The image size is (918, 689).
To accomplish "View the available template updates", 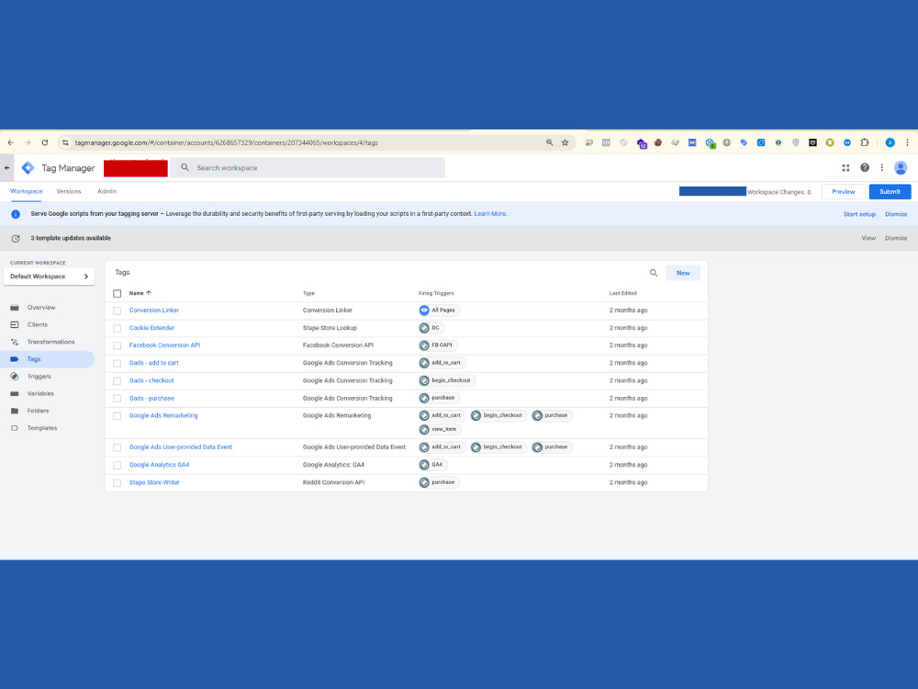I will point(868,238).
